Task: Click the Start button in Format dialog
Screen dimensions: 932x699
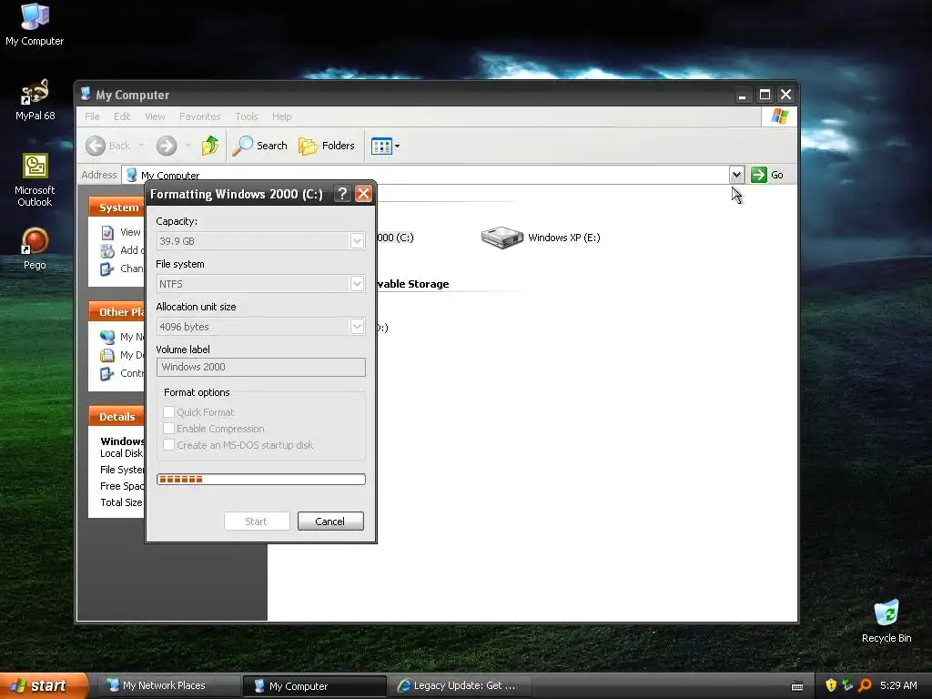Action: coord(257,522)
